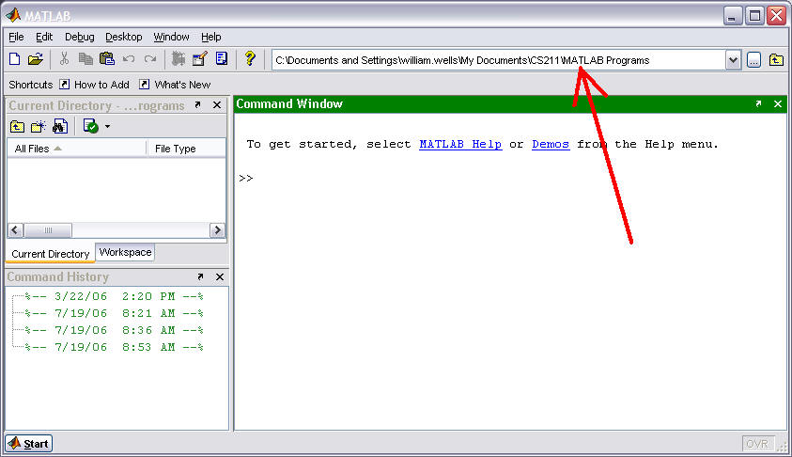Open the Profiler toolbar icon
Screen dimensions: 792x457
(222, 59)
